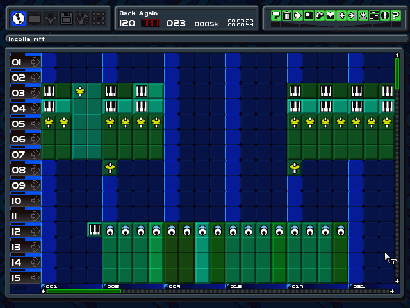Screen dimensions: 410x308
Task: Click the green right-arrow toolbar icon
Action: click(x=298, y=15)
